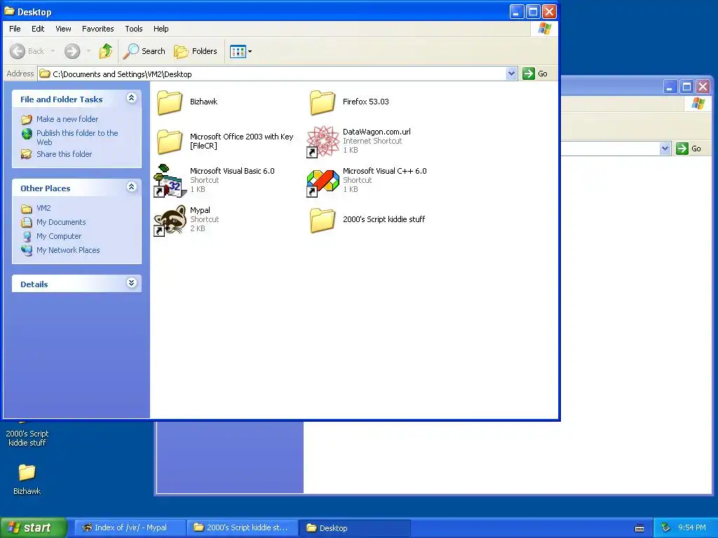718x538 pixels.
Task: Switch to Index of /vir/ - Mypal taskbar item
Action: coord(130,527)
